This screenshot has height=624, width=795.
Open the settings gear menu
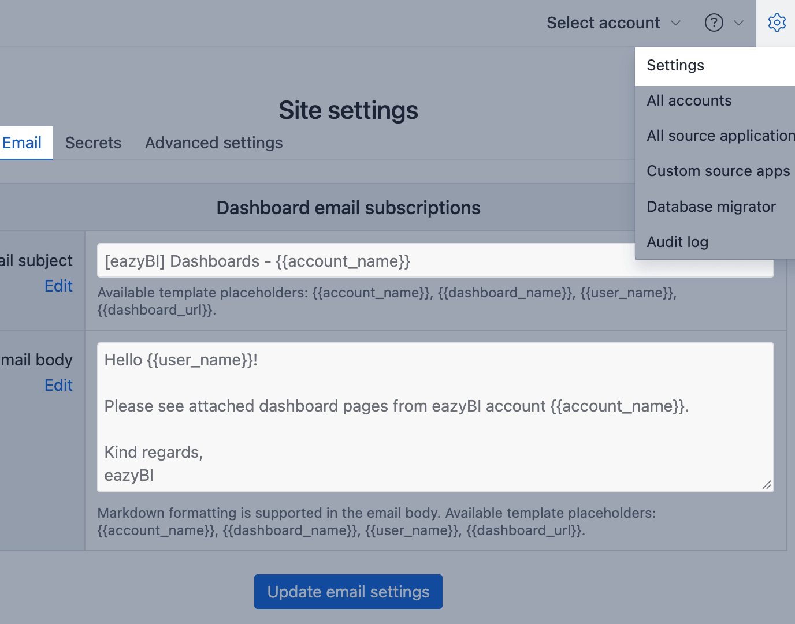tap(777, 23)
